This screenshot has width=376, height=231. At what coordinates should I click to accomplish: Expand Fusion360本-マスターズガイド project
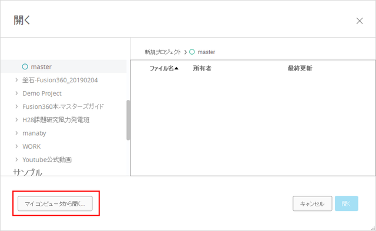16,106
